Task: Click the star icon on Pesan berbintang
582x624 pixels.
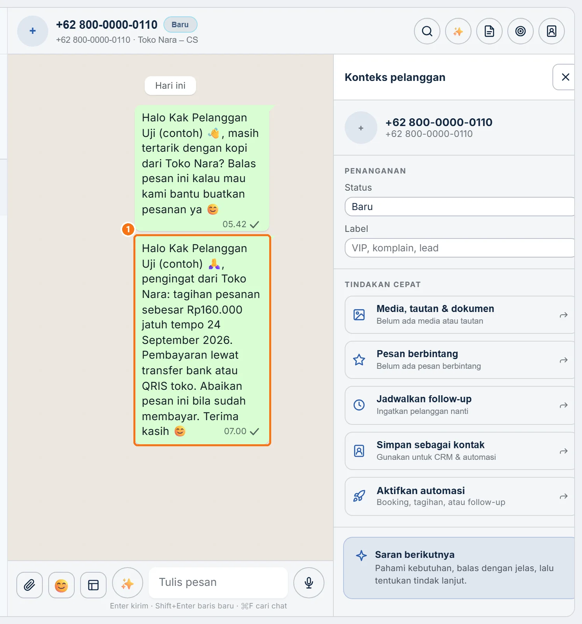Action: [359, 360]
